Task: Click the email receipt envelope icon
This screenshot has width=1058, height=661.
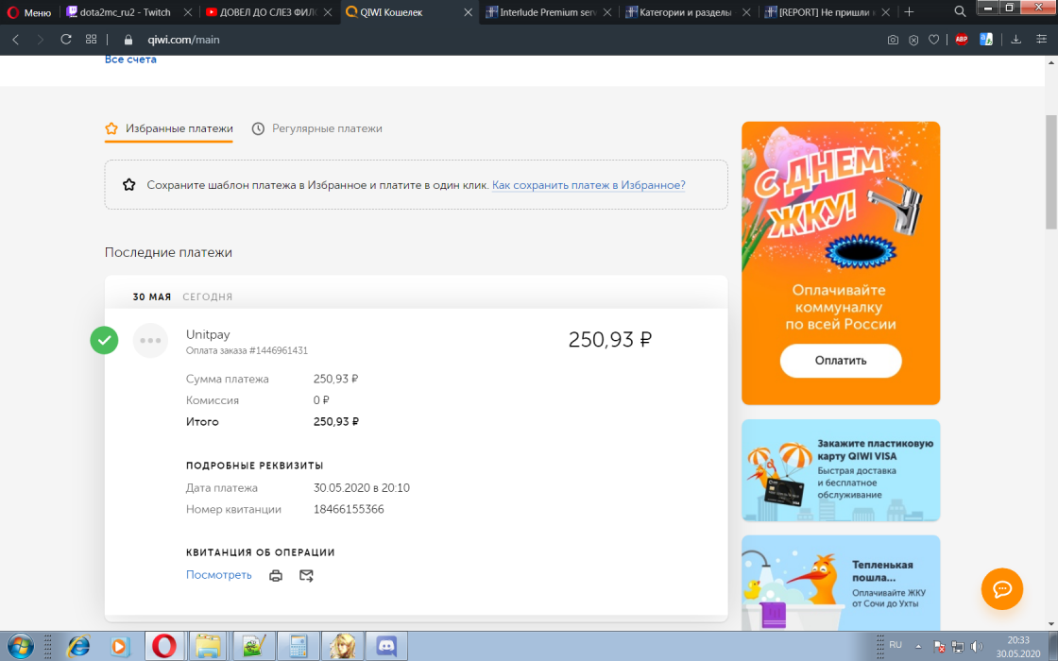Action: tap(306, 575)
